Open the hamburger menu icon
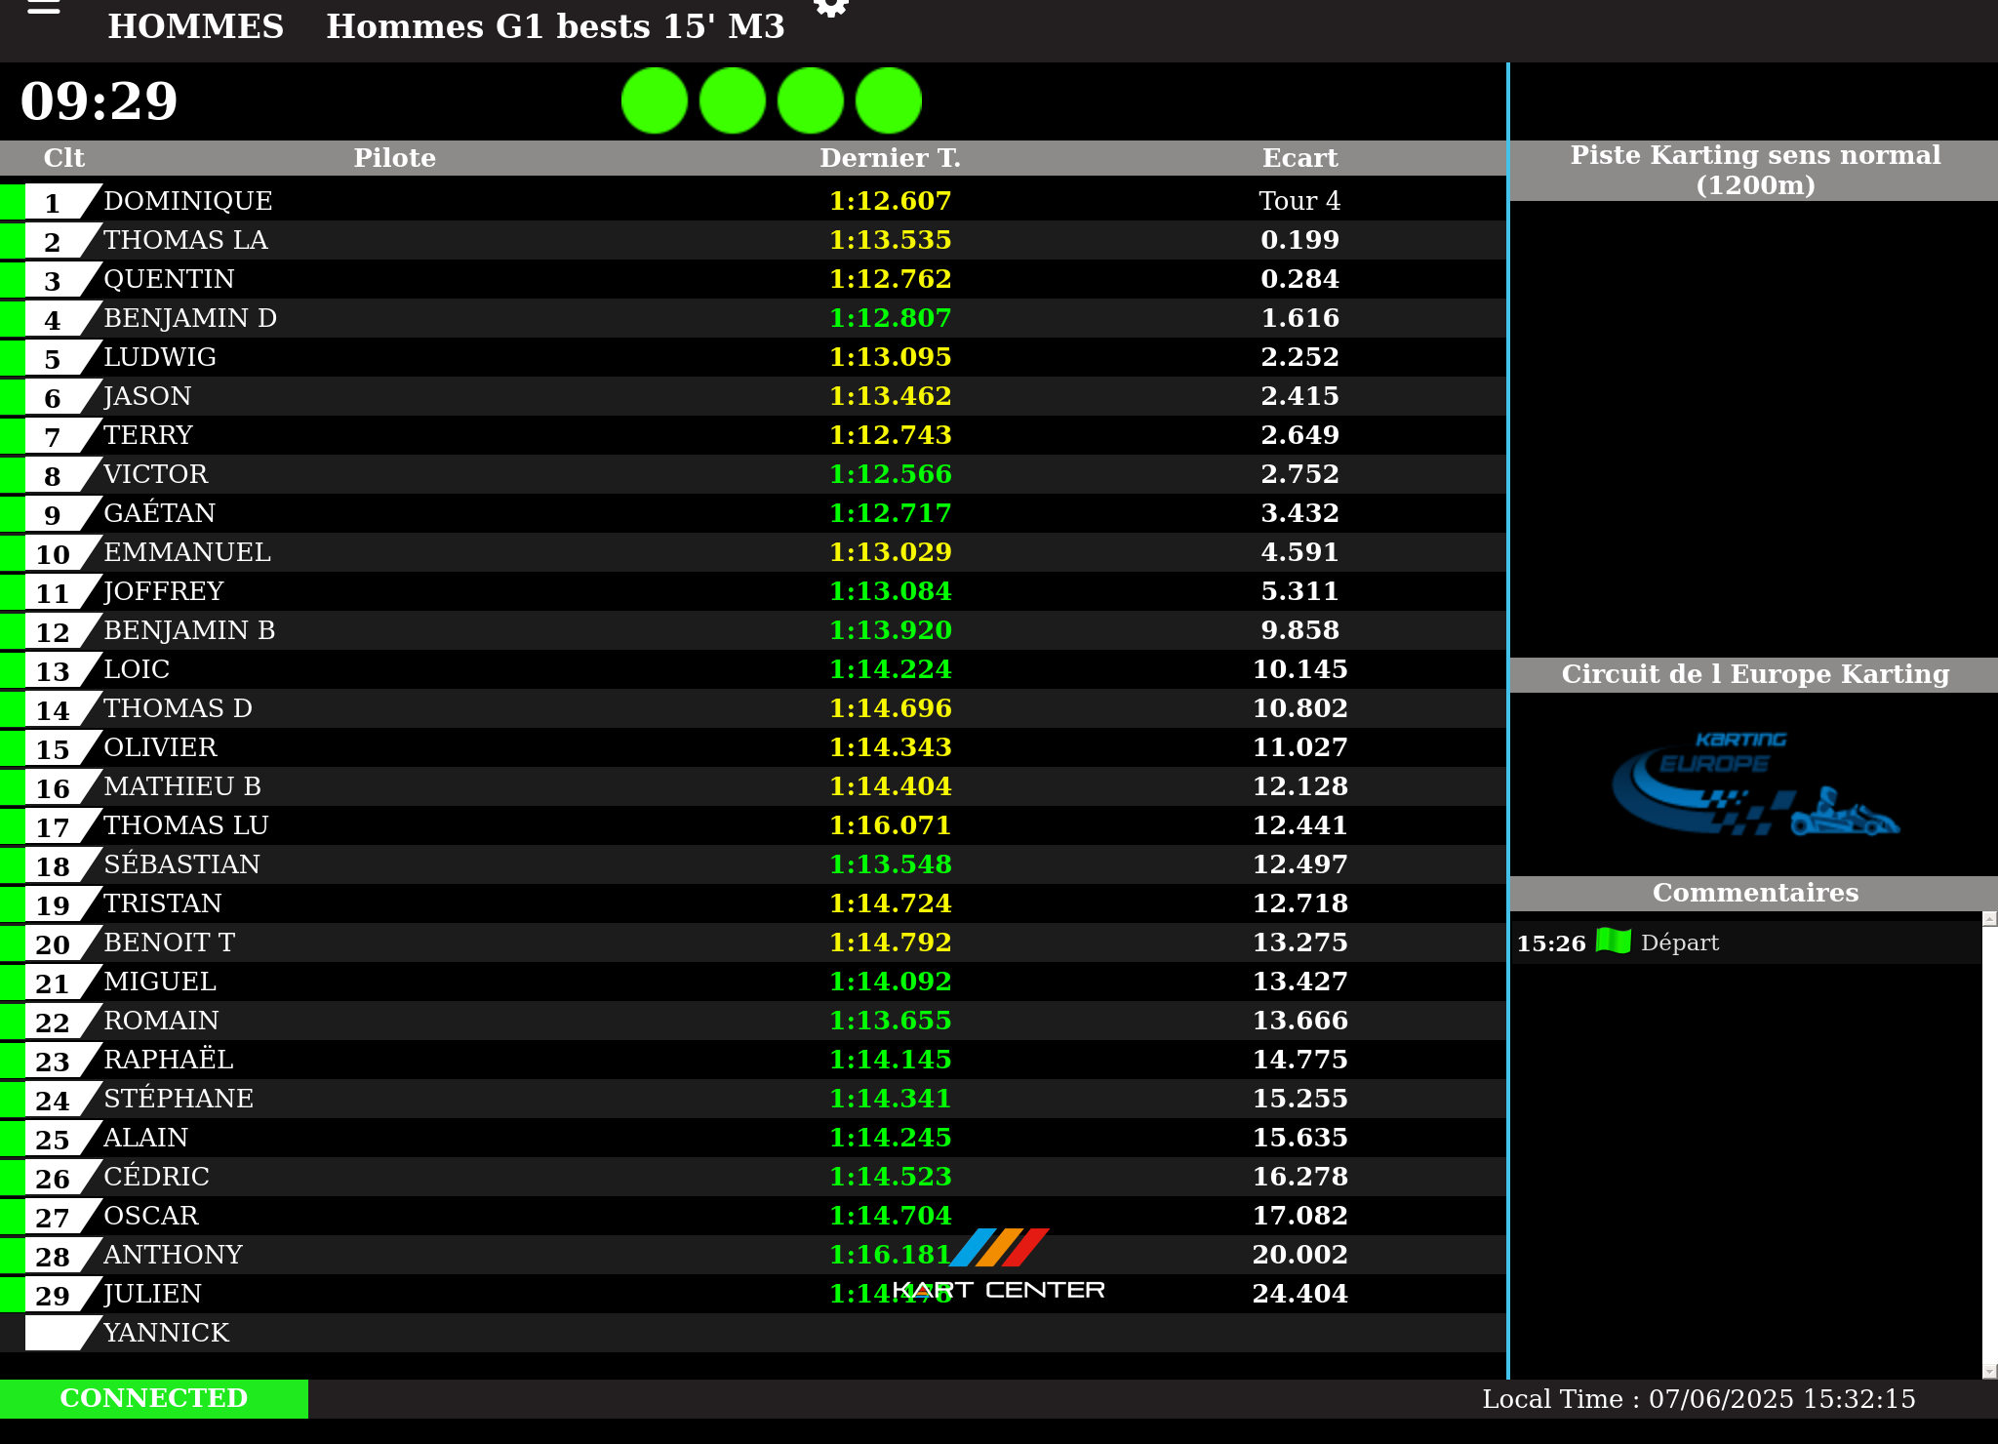Screen dimensions: 1998x1444 coord(44,8)
